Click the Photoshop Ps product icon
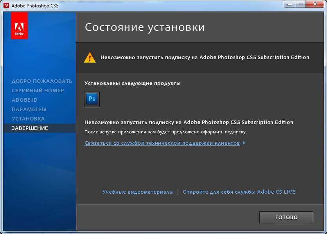Screen dimensions: 327x234 click(92, 99)
